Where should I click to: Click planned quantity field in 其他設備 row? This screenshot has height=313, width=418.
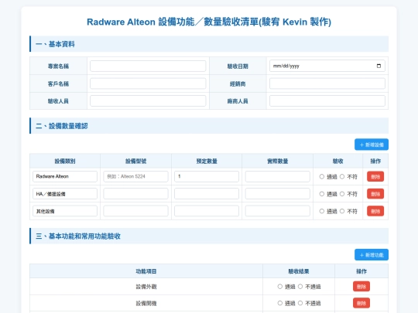coord(207,211)
